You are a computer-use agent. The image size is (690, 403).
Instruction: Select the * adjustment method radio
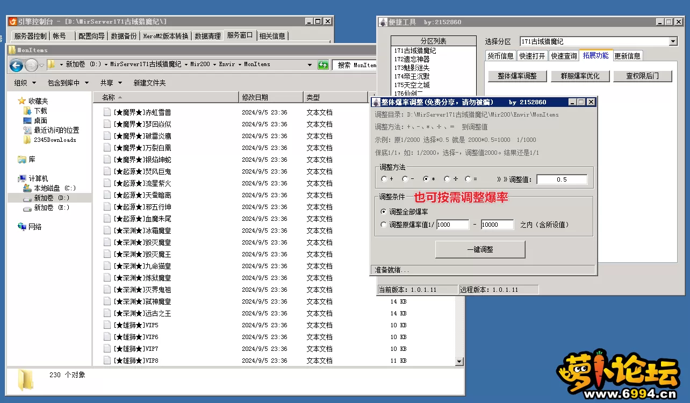click(426, 179)
